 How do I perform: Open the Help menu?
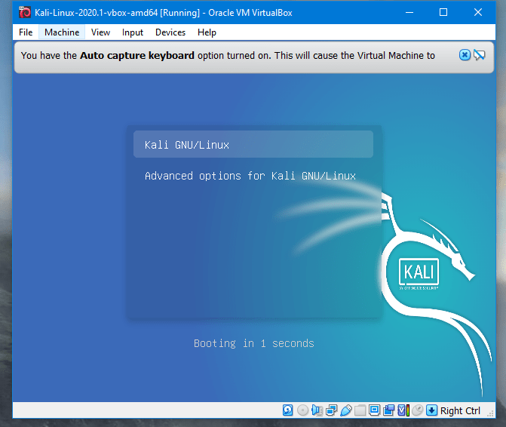coord(207,32)
